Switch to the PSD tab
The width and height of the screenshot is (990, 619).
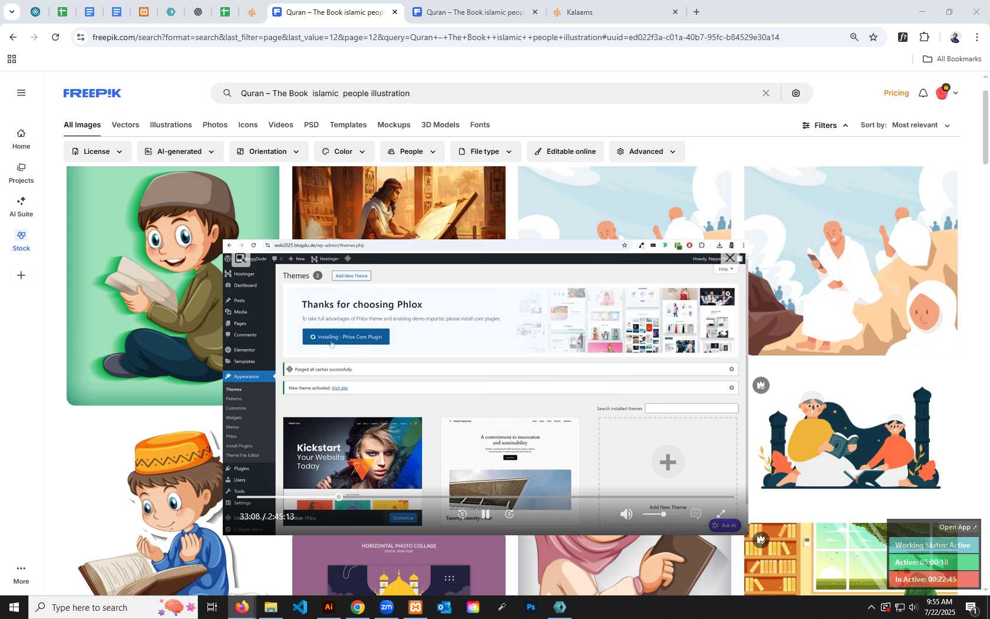pyautogui.click(x=311, y=125)
